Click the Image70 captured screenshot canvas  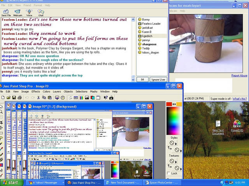click(x=90, y=145)
